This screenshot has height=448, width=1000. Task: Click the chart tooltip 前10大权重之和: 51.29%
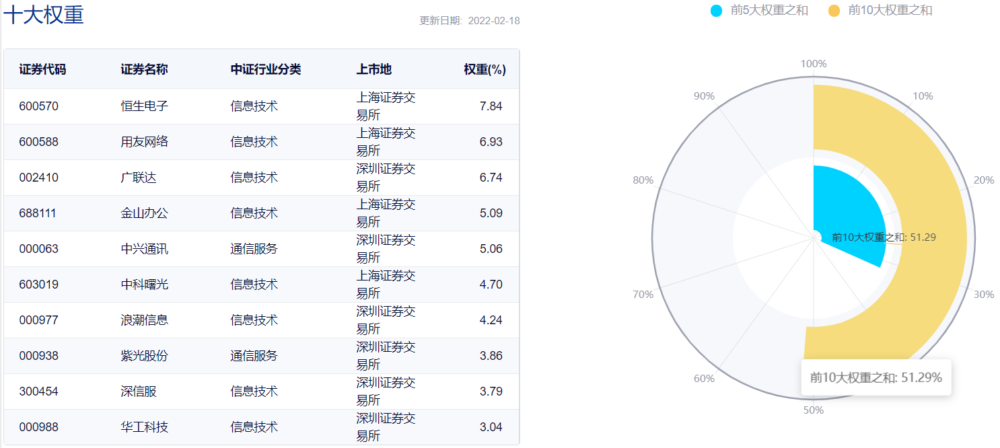tap(876, 377)
